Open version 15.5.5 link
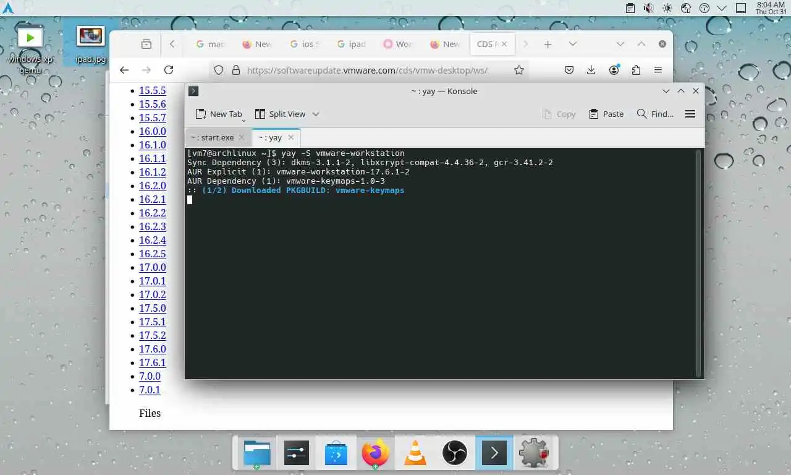This screenshot has height=475, width=791. pyautogui.click(x=152, y=90)
